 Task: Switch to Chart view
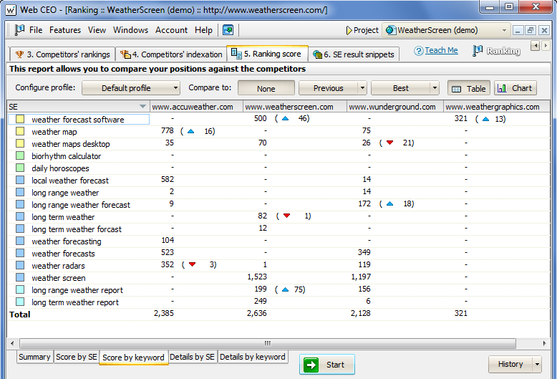(x=515, y=88)
